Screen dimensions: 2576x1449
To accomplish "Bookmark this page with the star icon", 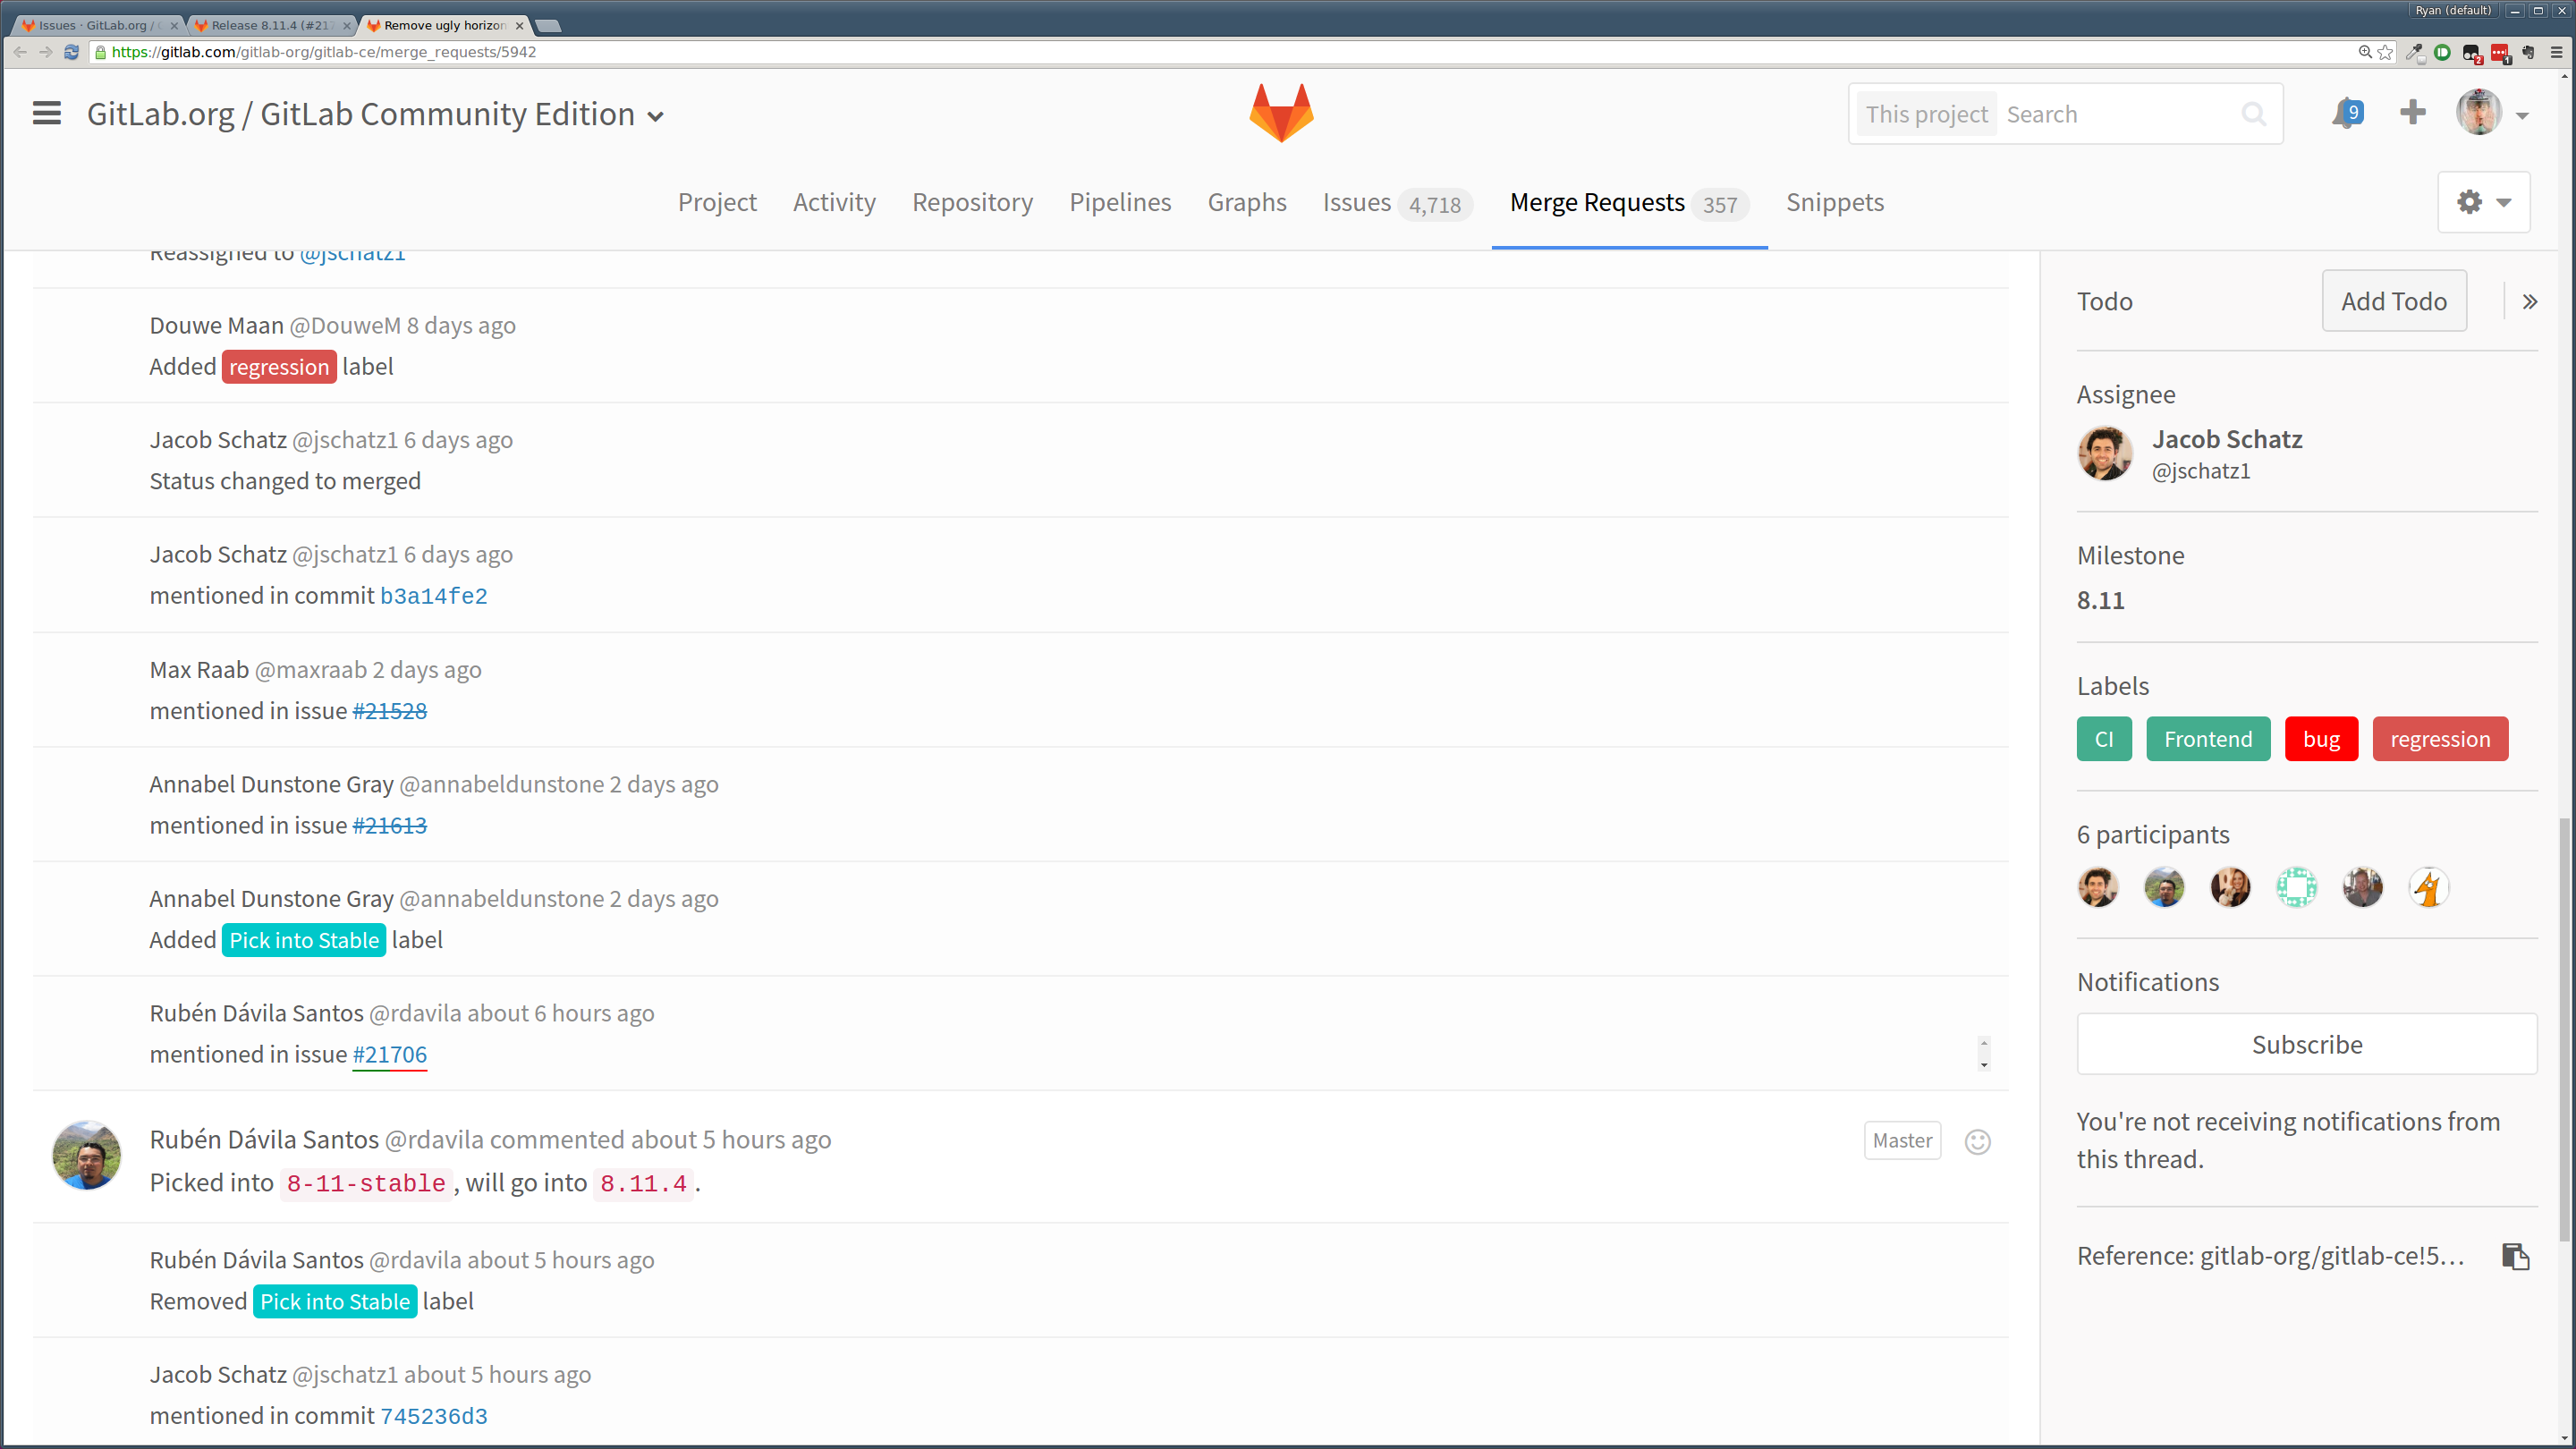I will pyautogui.click(x=2386, y=52).
